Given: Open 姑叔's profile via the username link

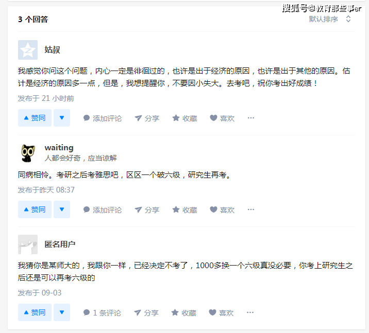Looking at the screenshot, I should click(52, 50).
